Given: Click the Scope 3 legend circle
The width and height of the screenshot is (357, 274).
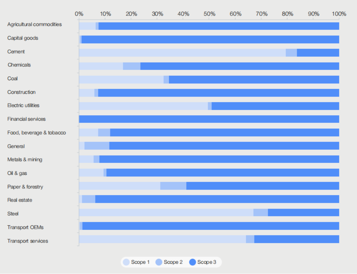Looking at the screenshot, I should [x=193, y=262].
